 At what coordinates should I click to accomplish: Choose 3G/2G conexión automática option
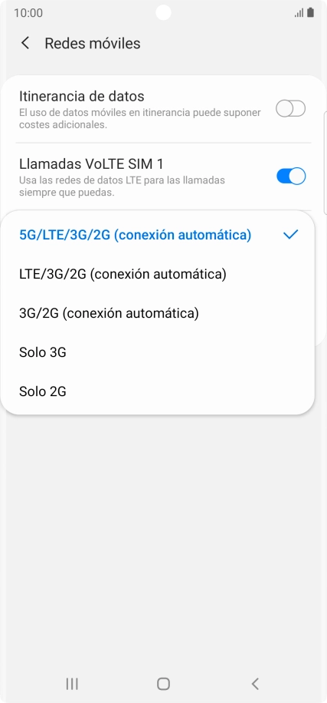[158, 313]
